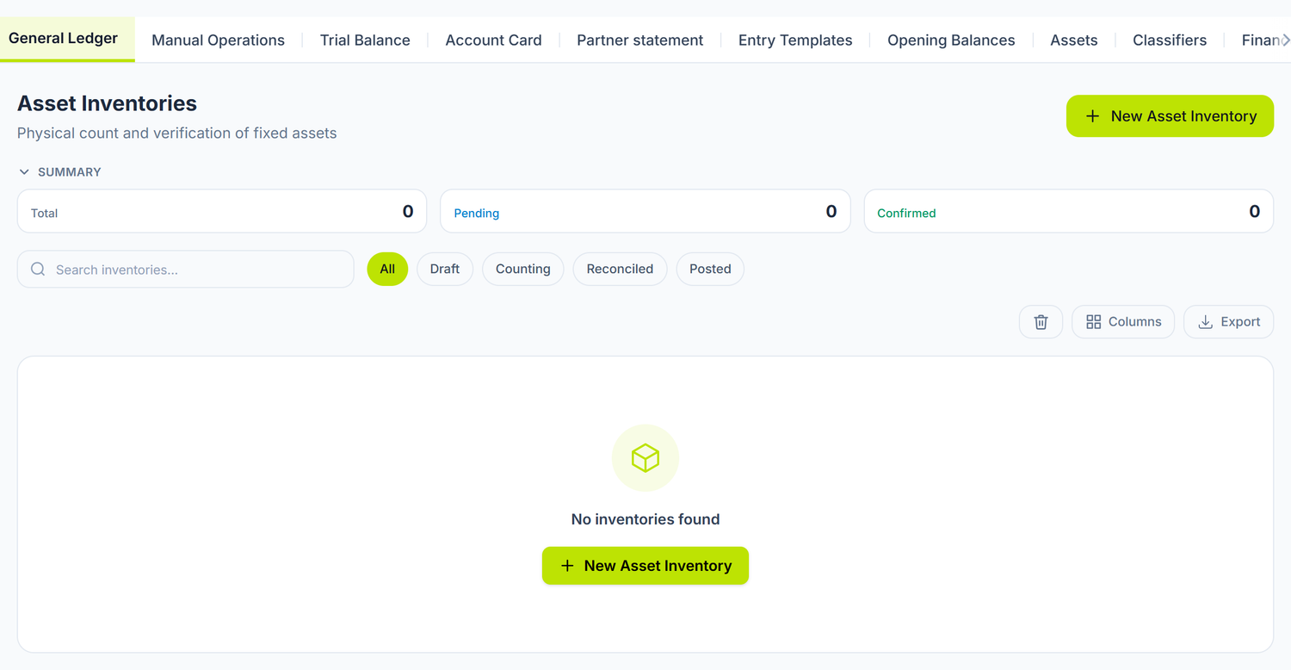Viewport: 1291px width, 670px height.
Task: Collapse the SUMMARY section chevron
Action: [24, 172]
